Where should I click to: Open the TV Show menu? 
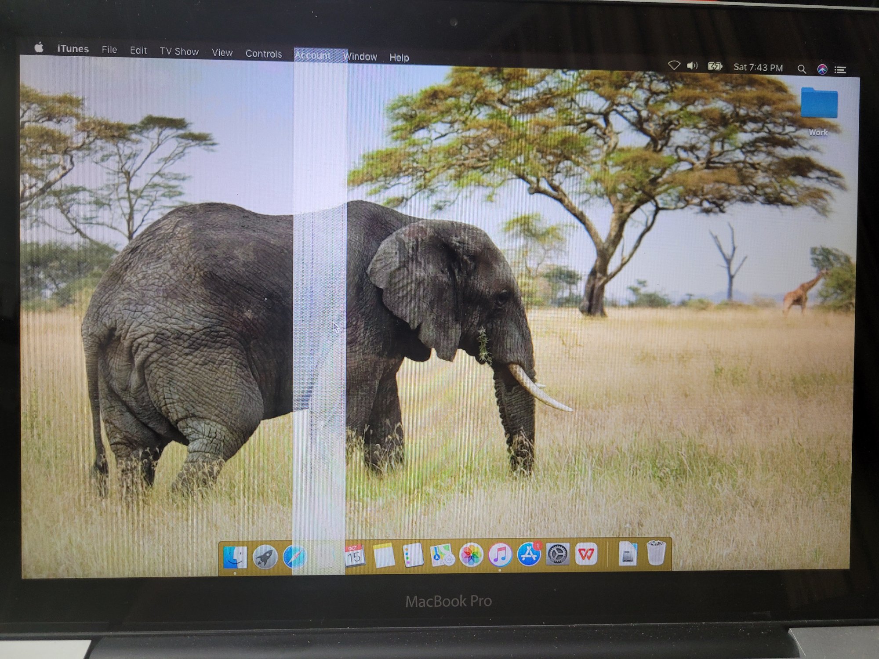pos(179,51)
